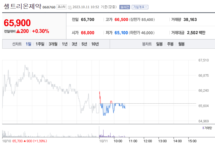Click the previous close value 65,700
215x147 pixels.
click(88, 20)
